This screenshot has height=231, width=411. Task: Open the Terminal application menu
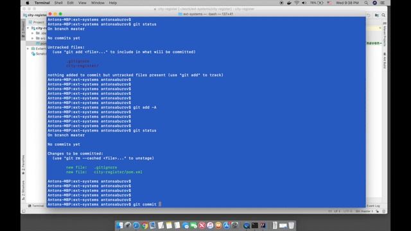tap(42, 3)
